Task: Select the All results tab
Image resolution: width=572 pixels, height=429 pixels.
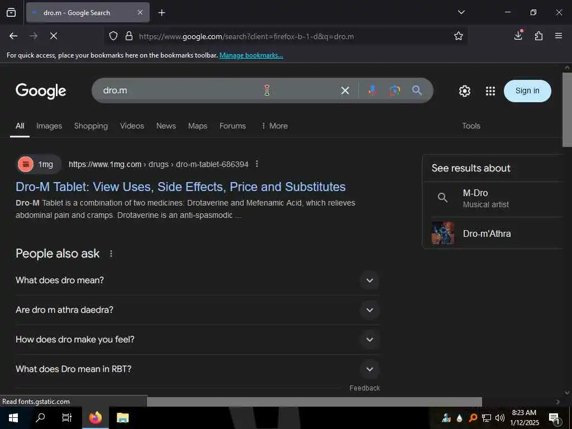Action: pyautogui.click(x=20, y=126)
